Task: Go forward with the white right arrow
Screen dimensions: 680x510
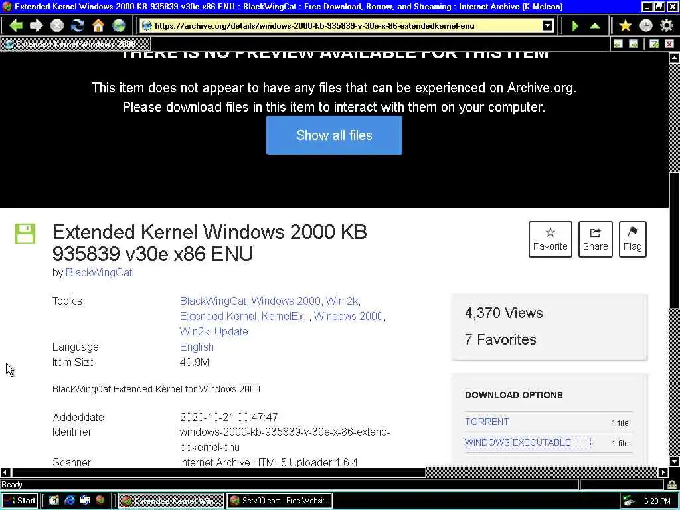Action: (37, 26)
